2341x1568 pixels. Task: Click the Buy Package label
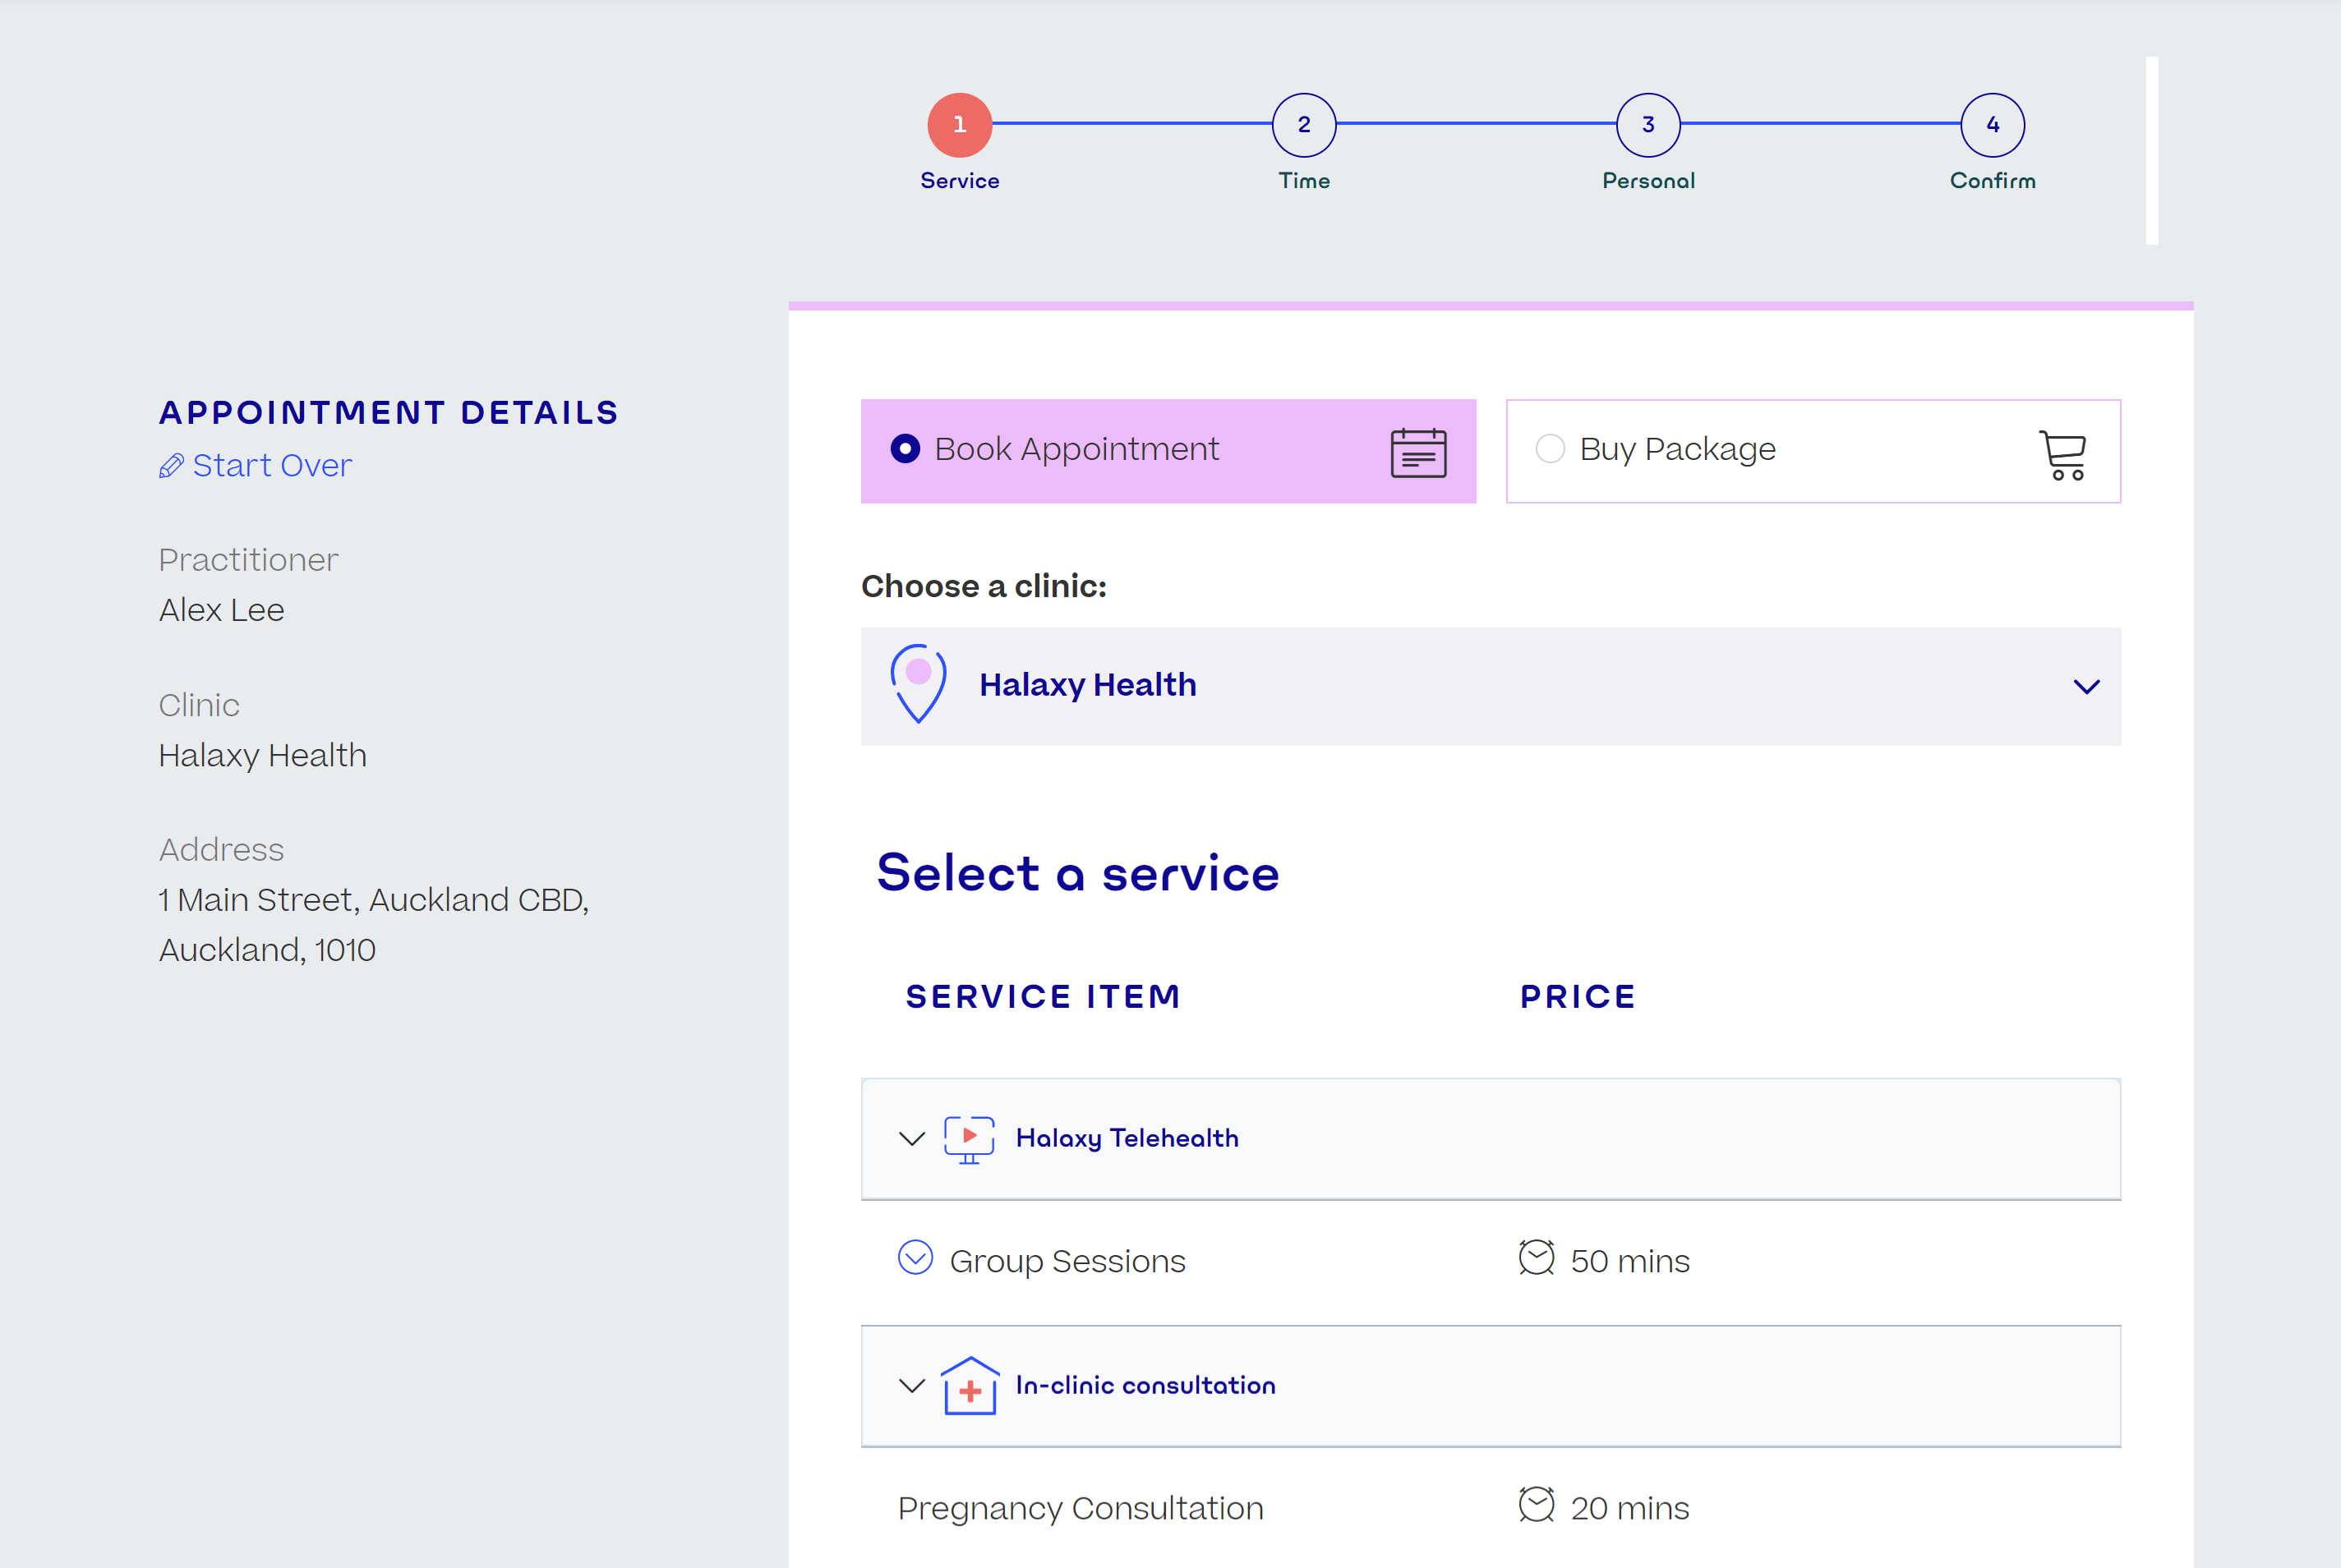[1678, 449]
